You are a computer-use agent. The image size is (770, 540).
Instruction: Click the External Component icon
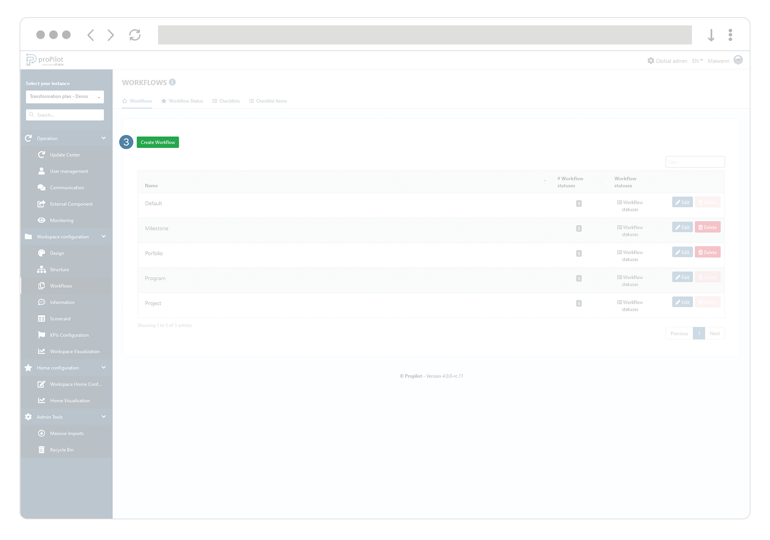tap(42, 204)
